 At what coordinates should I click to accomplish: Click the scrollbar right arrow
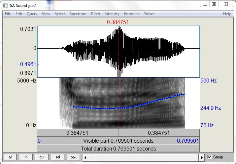point(202,157)
